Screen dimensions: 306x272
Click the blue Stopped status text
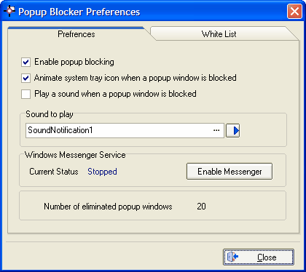click(102, 172)
